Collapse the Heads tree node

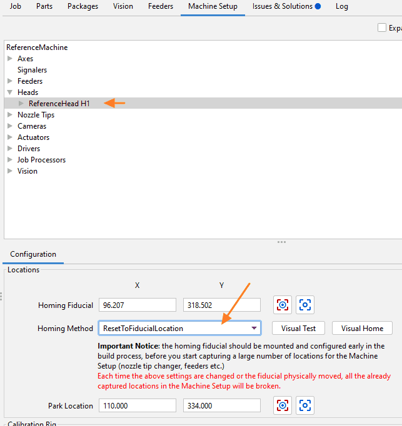coord(10,92)
